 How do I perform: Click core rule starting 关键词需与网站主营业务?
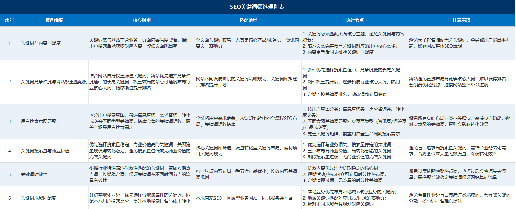point(142,43)
